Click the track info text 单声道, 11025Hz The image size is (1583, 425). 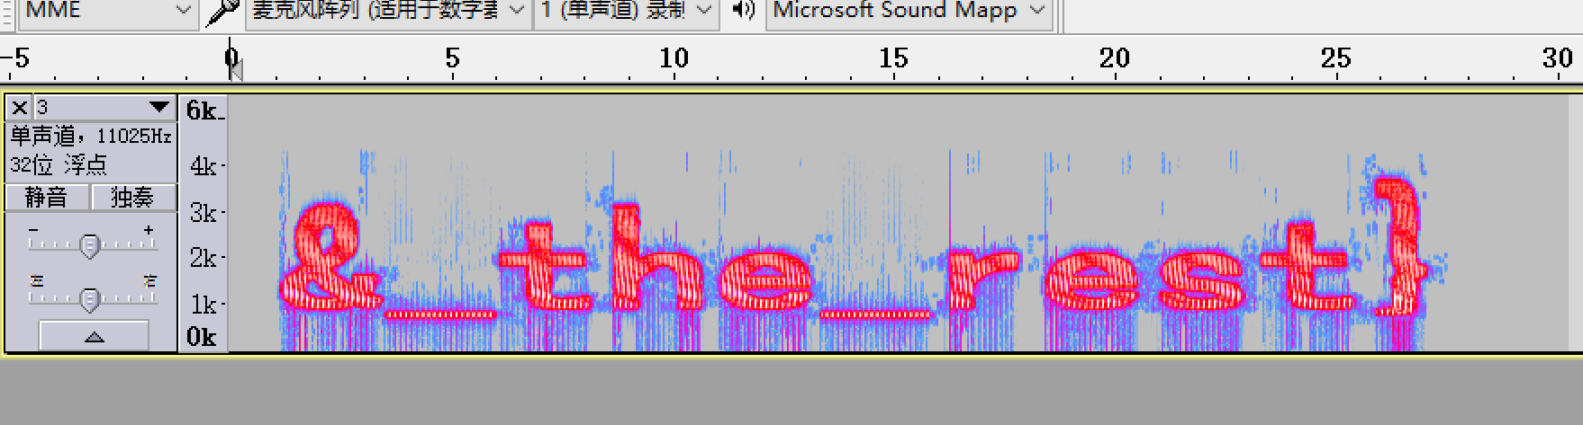[91, 136]
